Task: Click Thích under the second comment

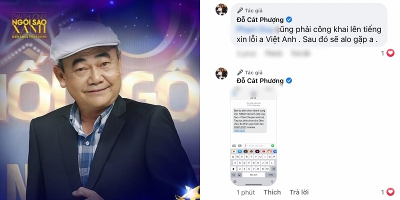Action: (272, 192)
